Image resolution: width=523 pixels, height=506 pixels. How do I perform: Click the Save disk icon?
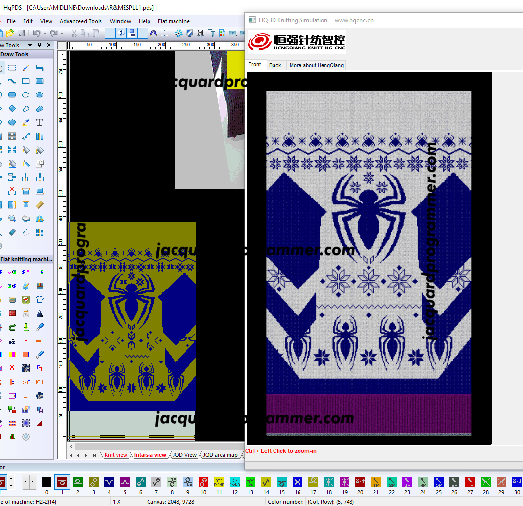click(x=21, y=33)
